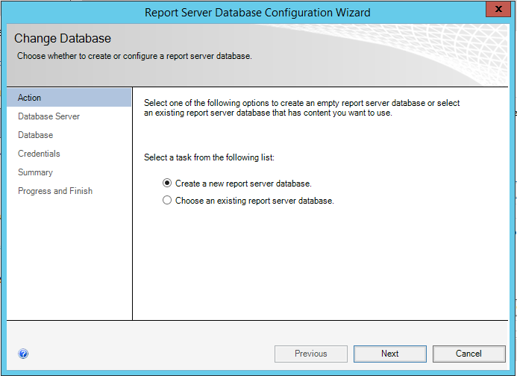Jump to the Summary step in the sidebar
The image size is (517, 376).
point(35,172)
